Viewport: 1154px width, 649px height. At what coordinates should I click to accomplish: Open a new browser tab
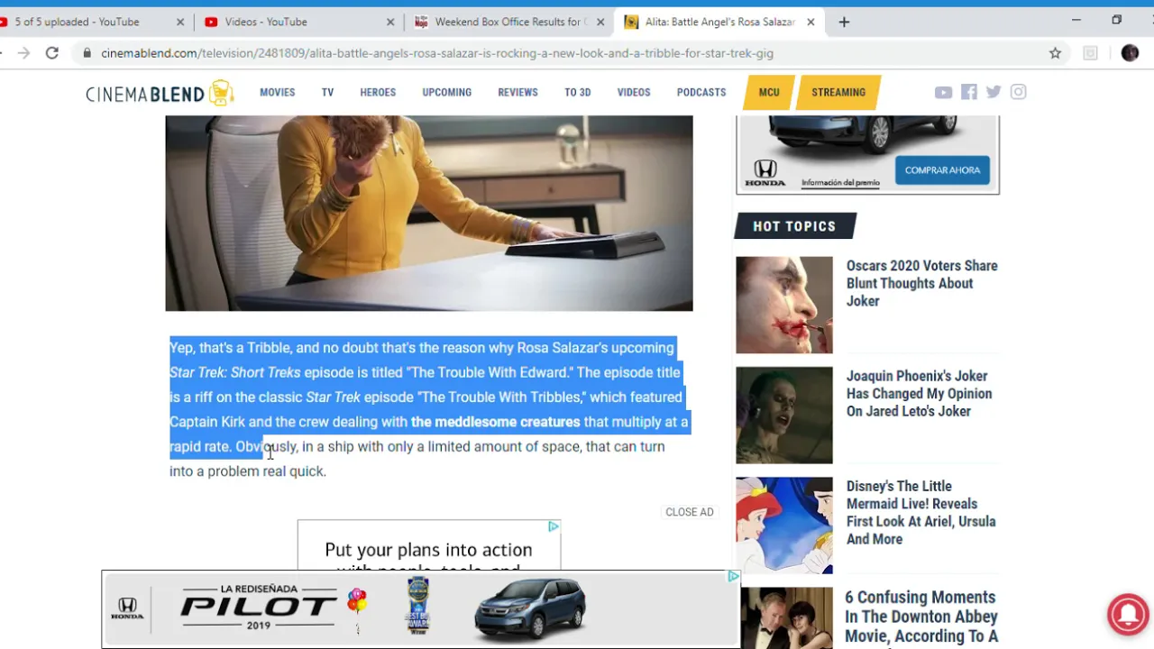point(844,22)
